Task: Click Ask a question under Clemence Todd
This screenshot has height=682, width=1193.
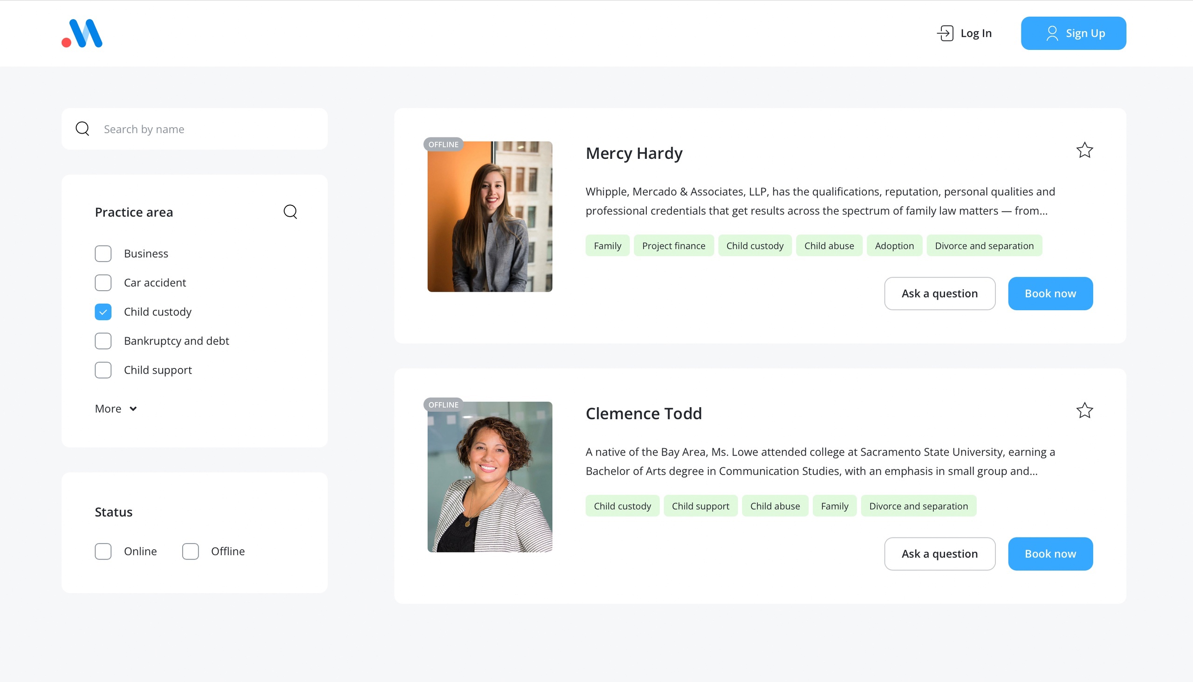Action: (x=939, y=553)
